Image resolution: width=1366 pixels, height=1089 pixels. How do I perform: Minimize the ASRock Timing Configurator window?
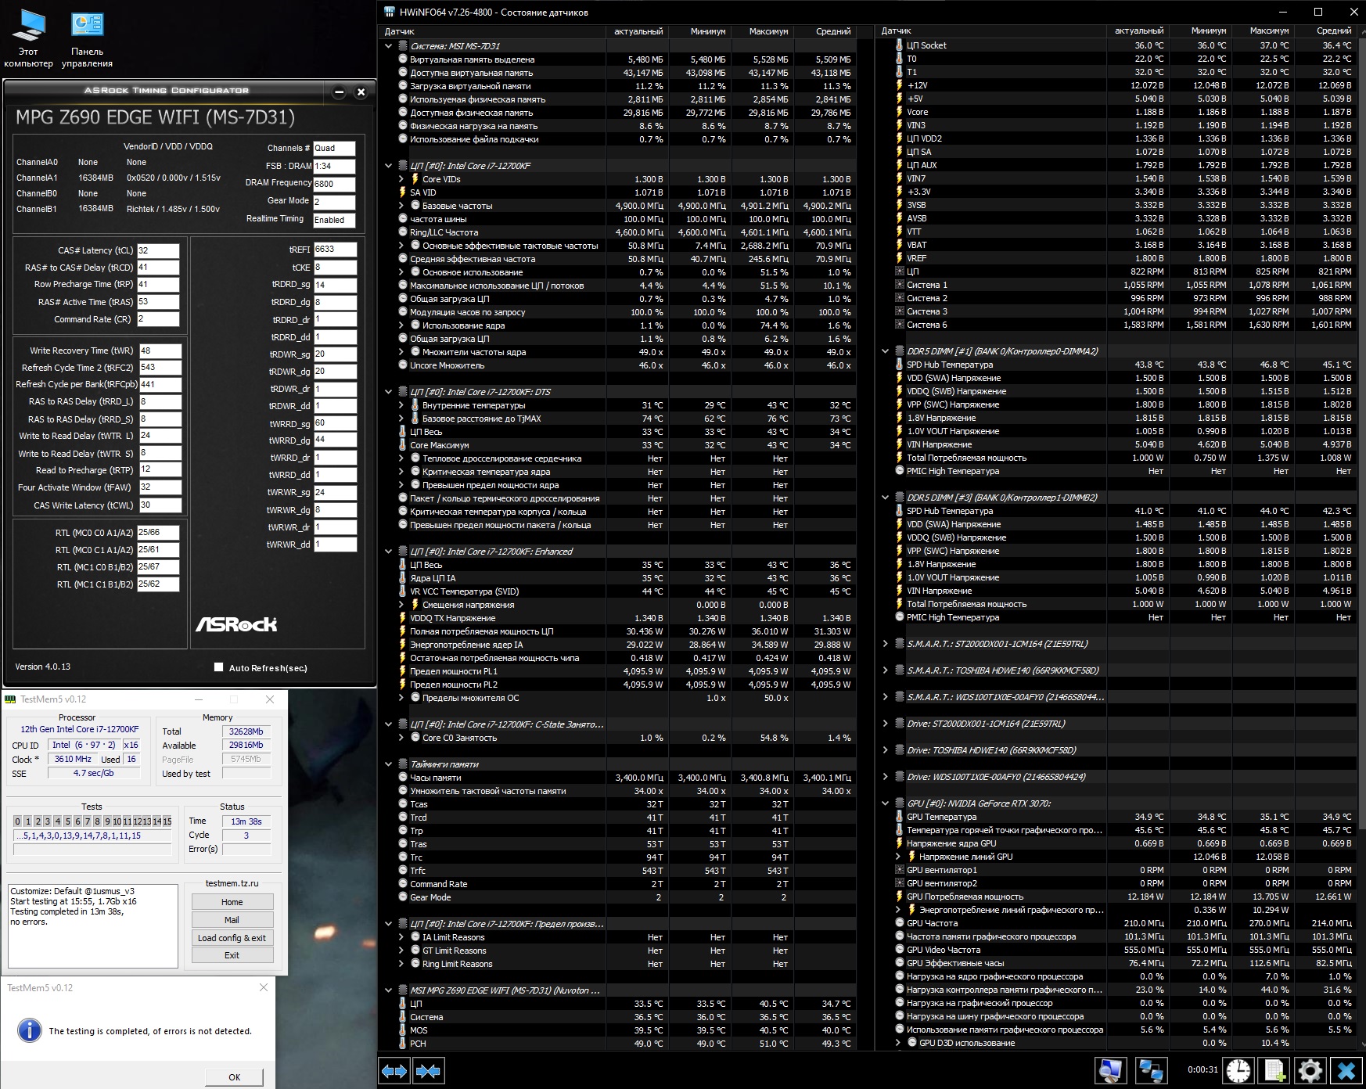click(339, 92)
